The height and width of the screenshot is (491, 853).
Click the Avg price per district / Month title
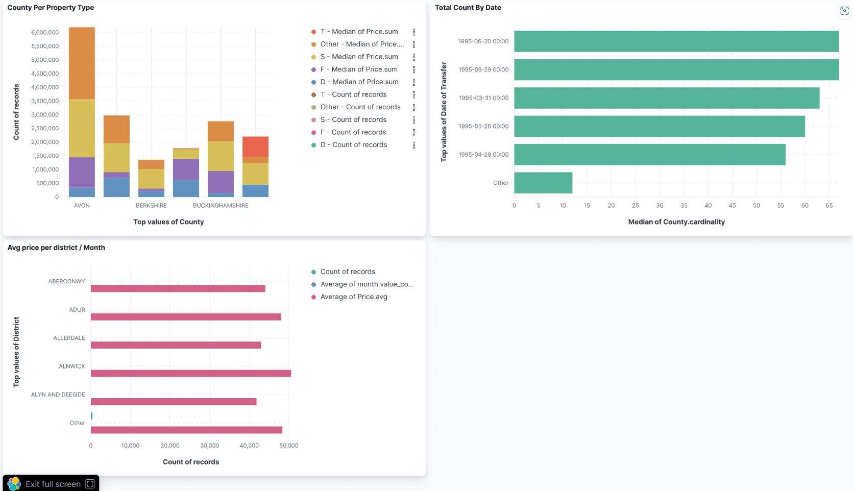click(56, 248)
